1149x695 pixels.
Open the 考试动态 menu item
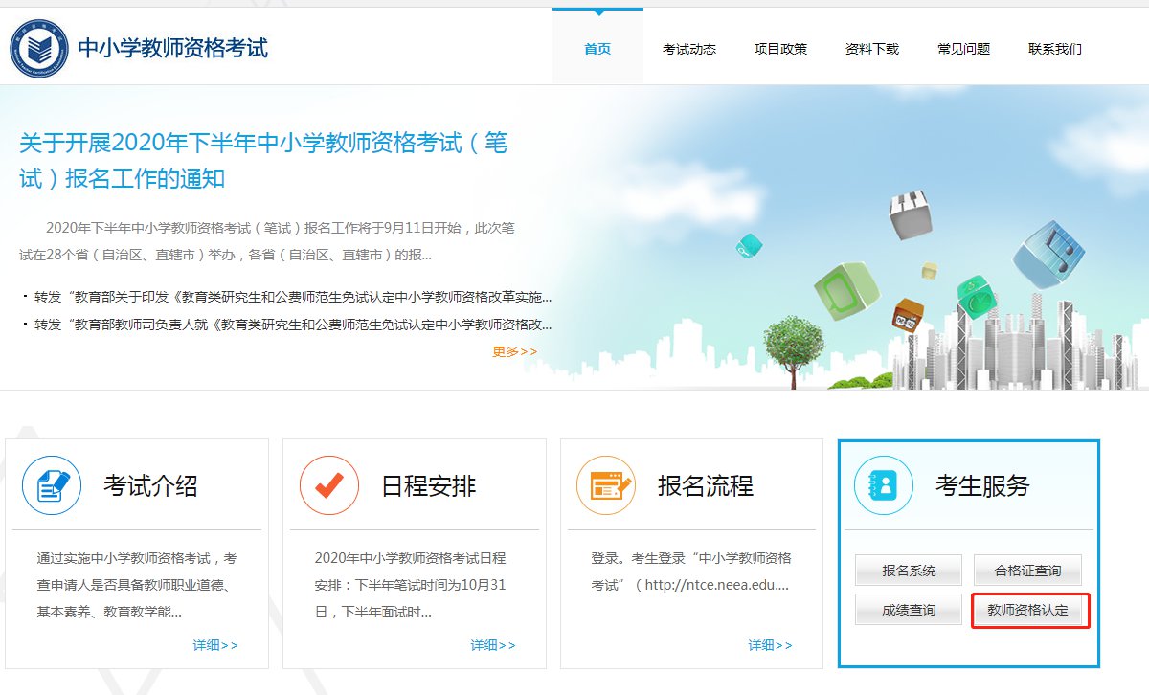coord(689,49)
